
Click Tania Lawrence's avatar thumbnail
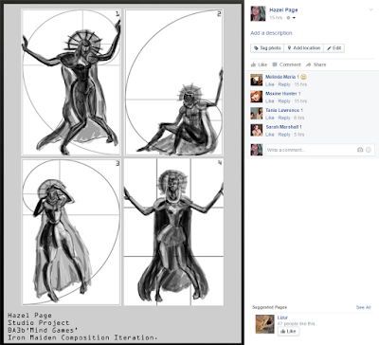click(x=257, y=114)
